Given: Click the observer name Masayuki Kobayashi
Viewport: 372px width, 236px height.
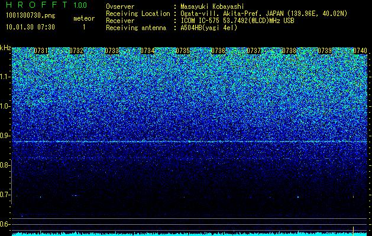Looking at the screenshot, I should [x=212, y=6].
